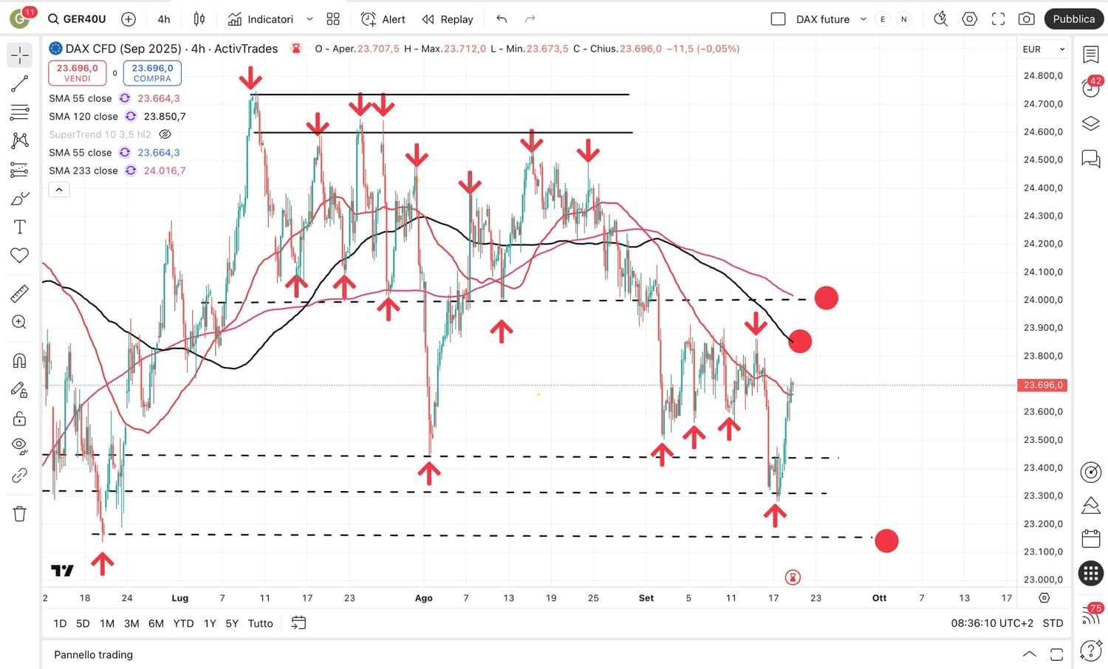Toggle the E button in top bar
1108x669 pixels.
click(x=883, y=19)
